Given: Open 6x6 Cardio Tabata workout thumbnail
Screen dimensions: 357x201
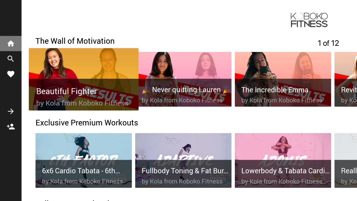Looking at the screenshot, I should point(84,161).
